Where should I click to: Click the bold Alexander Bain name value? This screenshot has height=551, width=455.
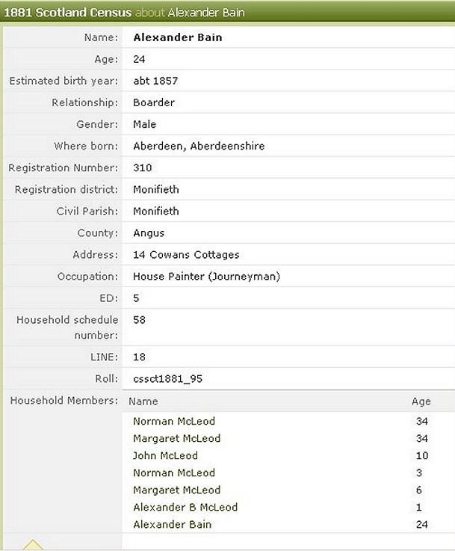point(177,37)
